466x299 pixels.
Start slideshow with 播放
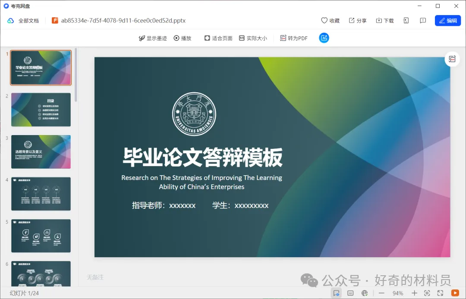[x=183, y=38]
